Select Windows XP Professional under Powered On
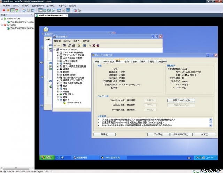This screenshot has width=223, height=173. [x=22, y=22]
